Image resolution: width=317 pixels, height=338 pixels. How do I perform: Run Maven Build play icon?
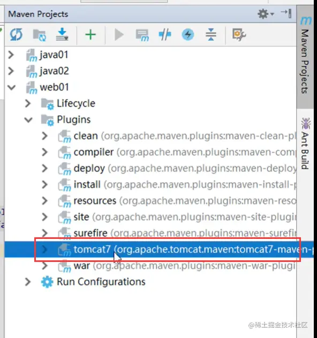pos(119,35)
